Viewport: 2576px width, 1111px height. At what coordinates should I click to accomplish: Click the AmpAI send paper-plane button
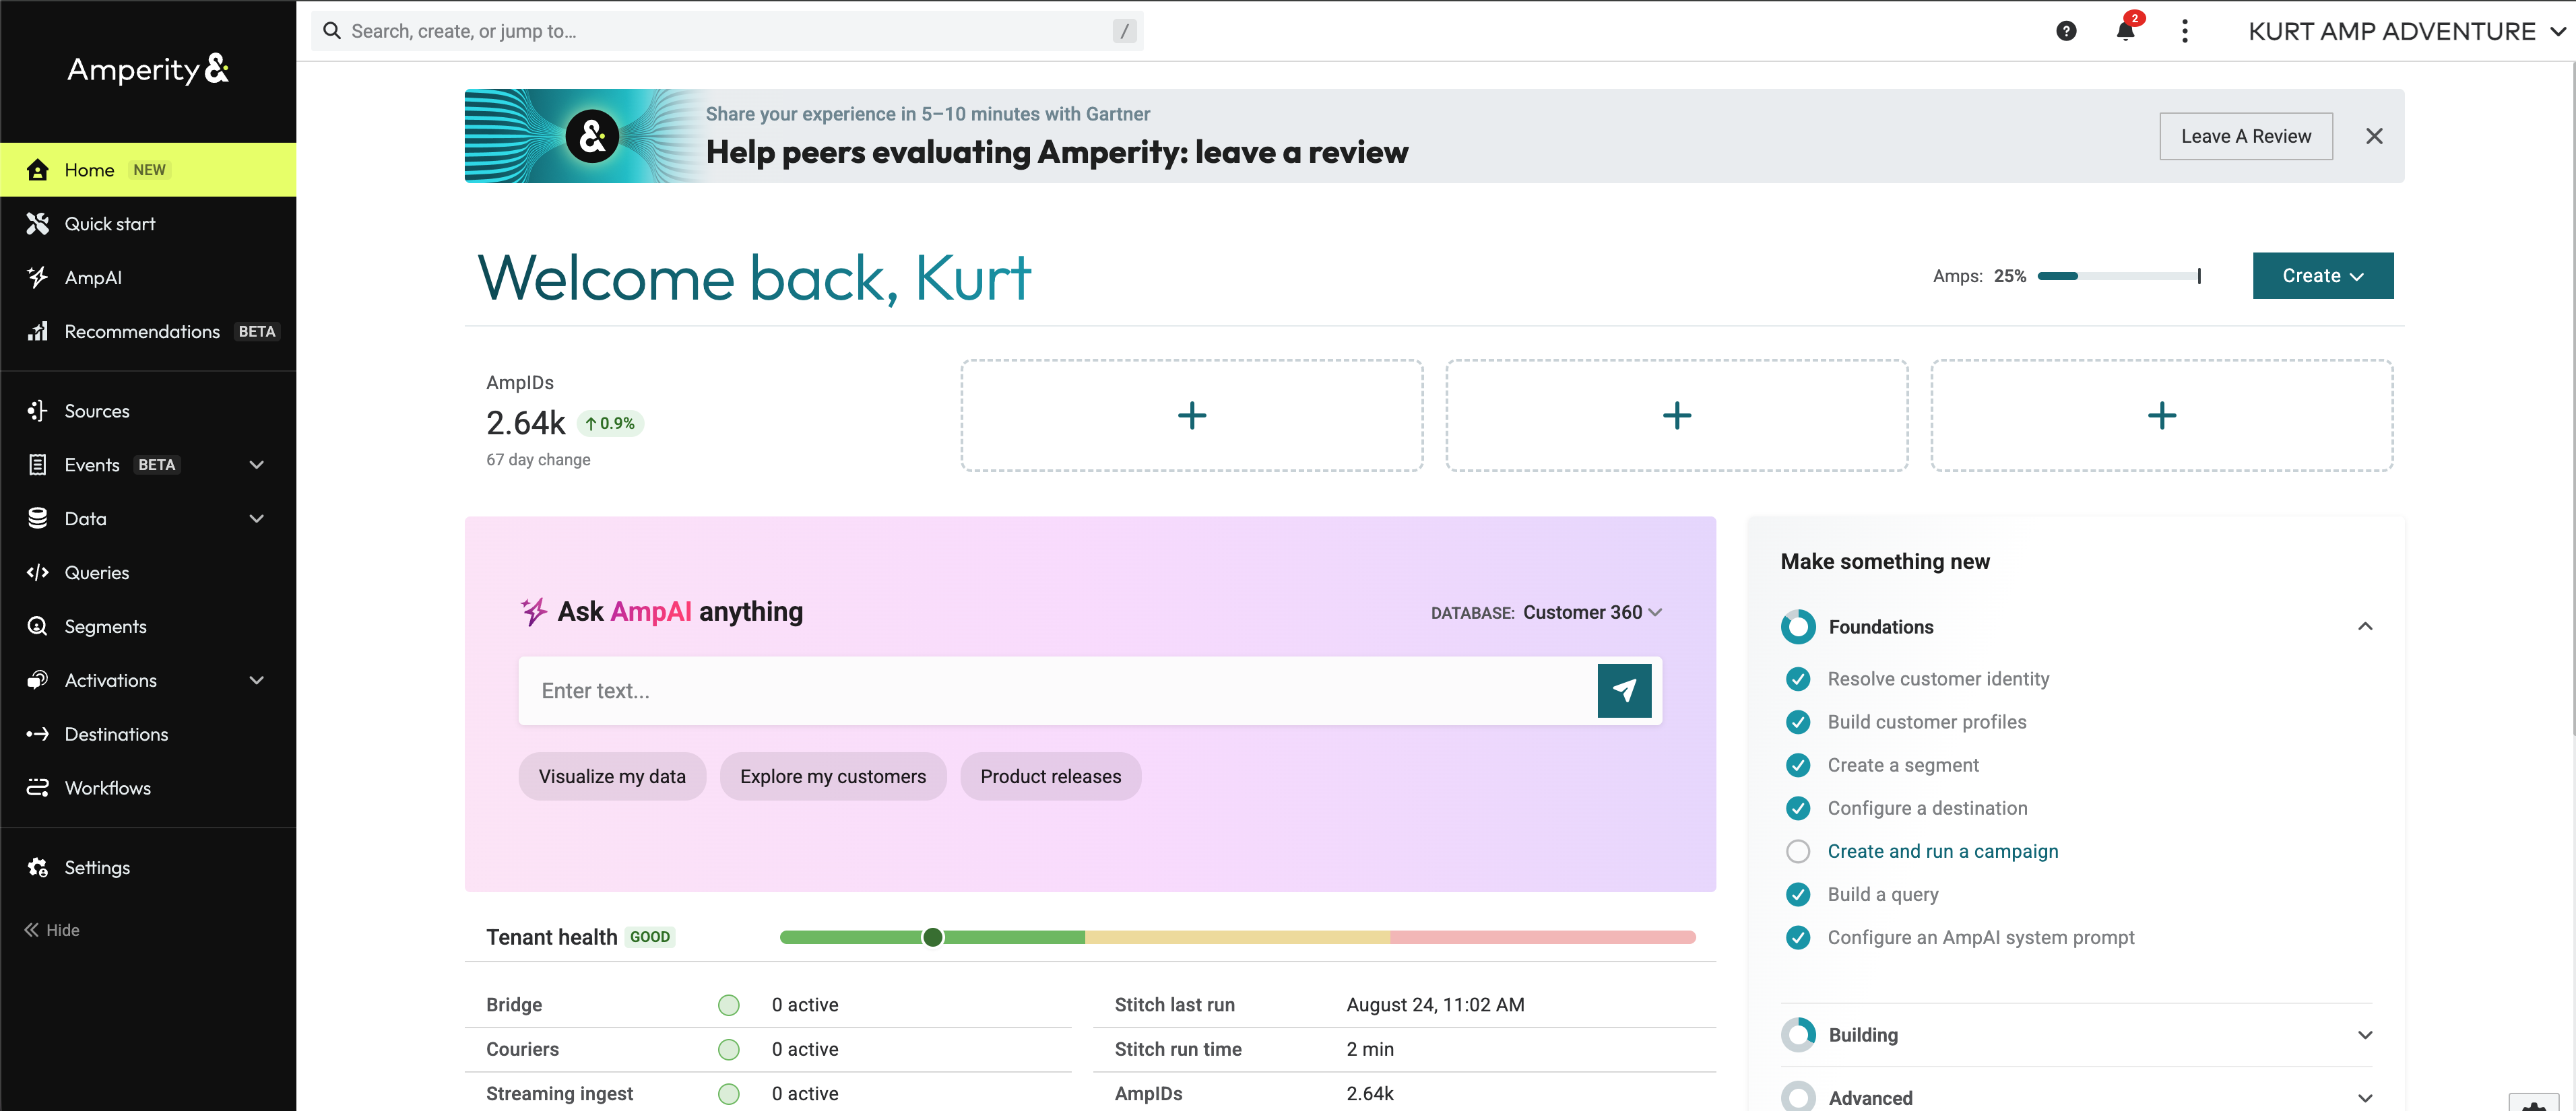tap(1624, 690)
